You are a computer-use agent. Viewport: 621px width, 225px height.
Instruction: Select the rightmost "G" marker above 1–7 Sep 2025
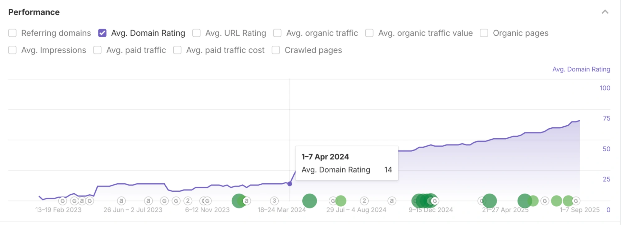(x=576, y=201)
